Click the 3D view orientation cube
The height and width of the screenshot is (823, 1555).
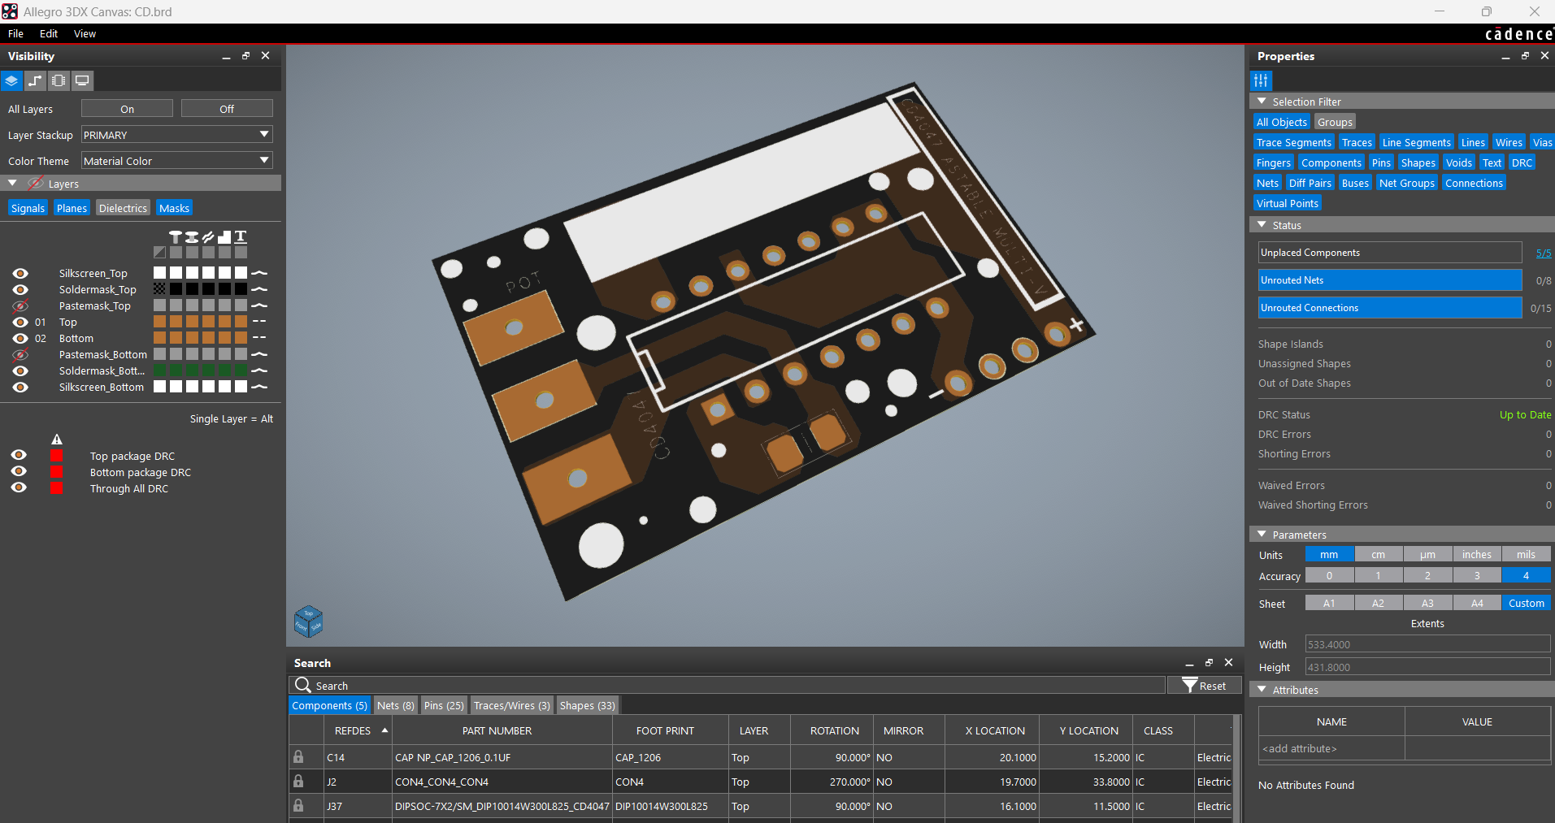(308, 622)
